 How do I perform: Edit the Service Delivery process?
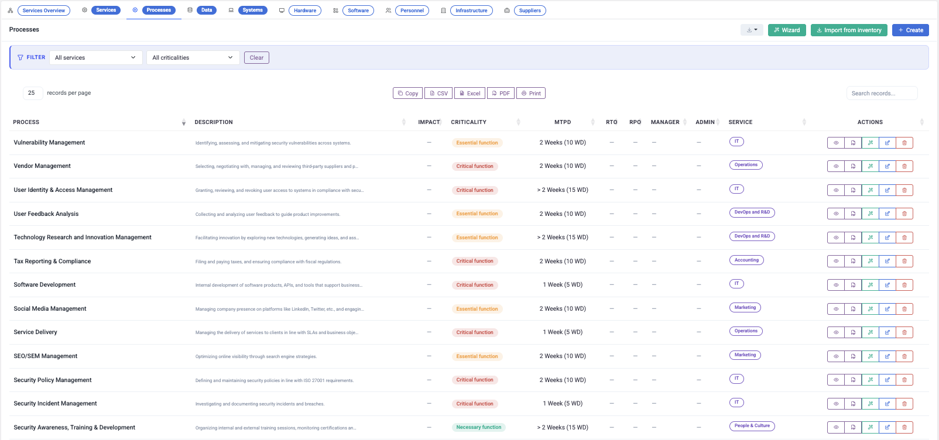point(887,332)
